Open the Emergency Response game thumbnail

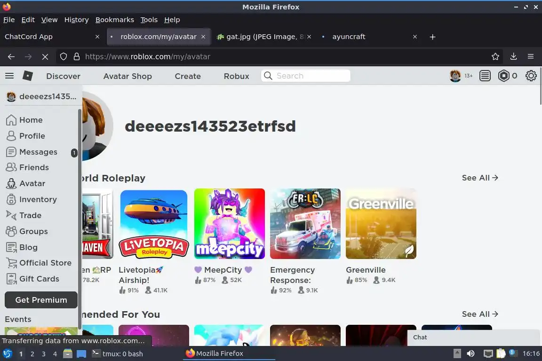(x=305, y=224)
